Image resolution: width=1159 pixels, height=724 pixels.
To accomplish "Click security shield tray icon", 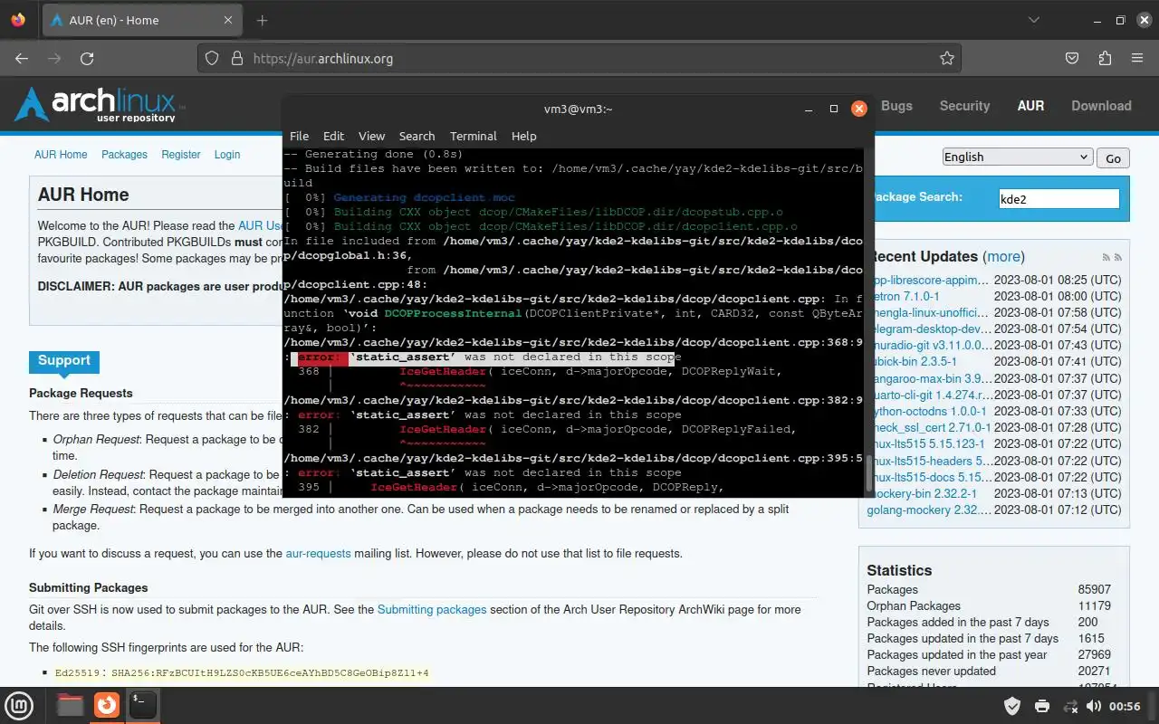I will click(x=1013, y=706).
